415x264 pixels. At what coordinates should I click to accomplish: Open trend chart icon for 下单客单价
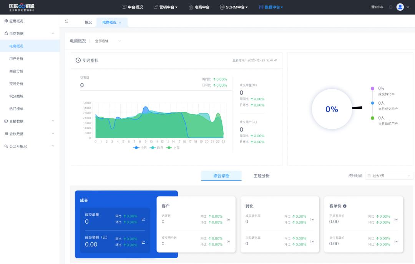click(x=396, y=220)
